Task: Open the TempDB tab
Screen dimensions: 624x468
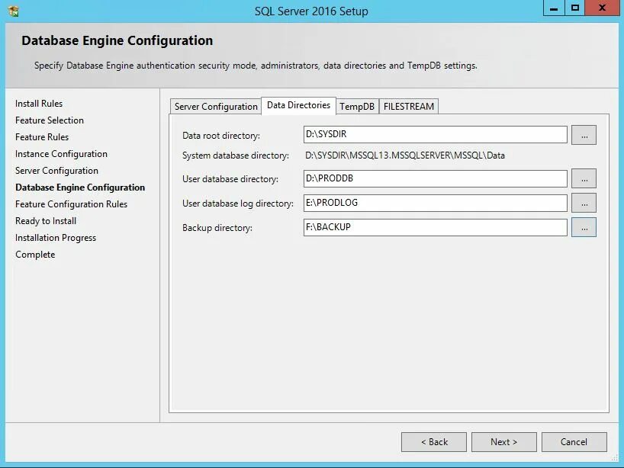Action: point(357,107)
